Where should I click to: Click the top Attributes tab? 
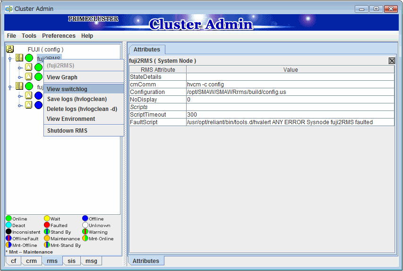pyautogui.click(x=147, y=49)
